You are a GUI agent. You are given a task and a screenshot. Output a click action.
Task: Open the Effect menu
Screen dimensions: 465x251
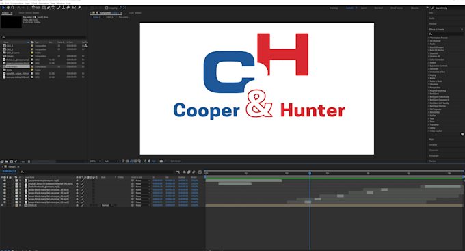pyautogui.click(x=34, y=3)
